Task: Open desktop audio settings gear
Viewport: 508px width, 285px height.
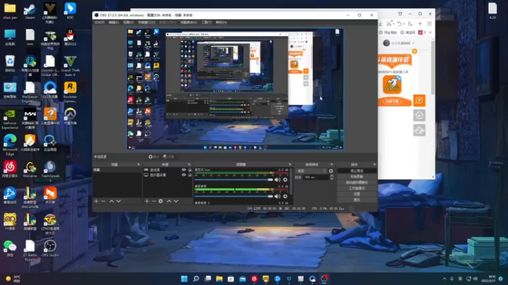Action: 285,196
